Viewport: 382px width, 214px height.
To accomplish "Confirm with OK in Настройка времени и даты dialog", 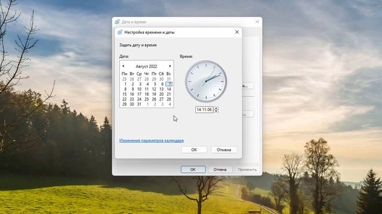I will point(194,150).
